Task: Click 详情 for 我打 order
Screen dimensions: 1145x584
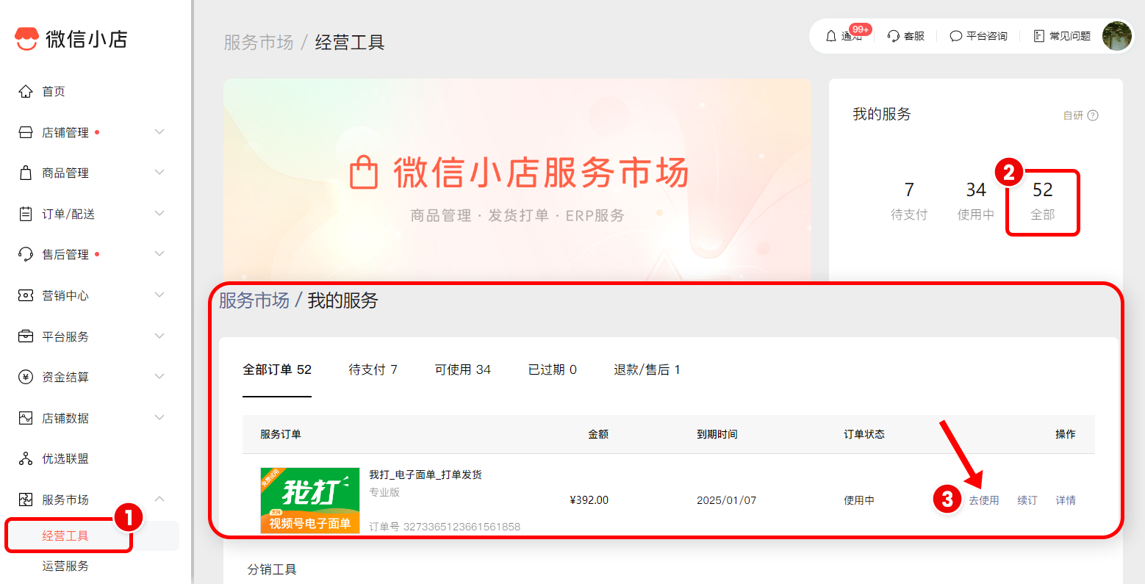Action: (1066, 500)
